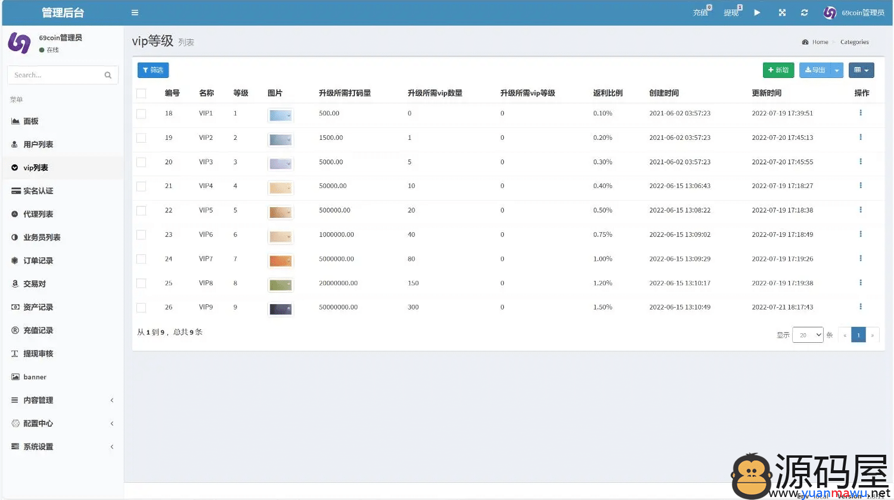Toggle fullscreen with the expand icon
This screenshot has width=894, height=500.
coord(782,12)
